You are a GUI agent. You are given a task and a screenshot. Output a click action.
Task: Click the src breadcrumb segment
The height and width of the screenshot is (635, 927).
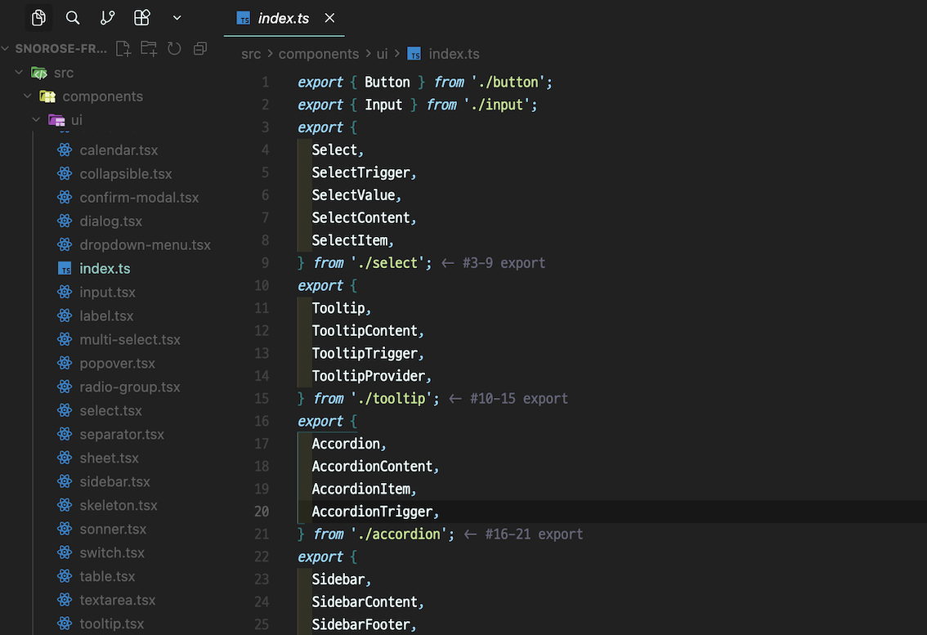pyautogui.click(x=251, y=54)
